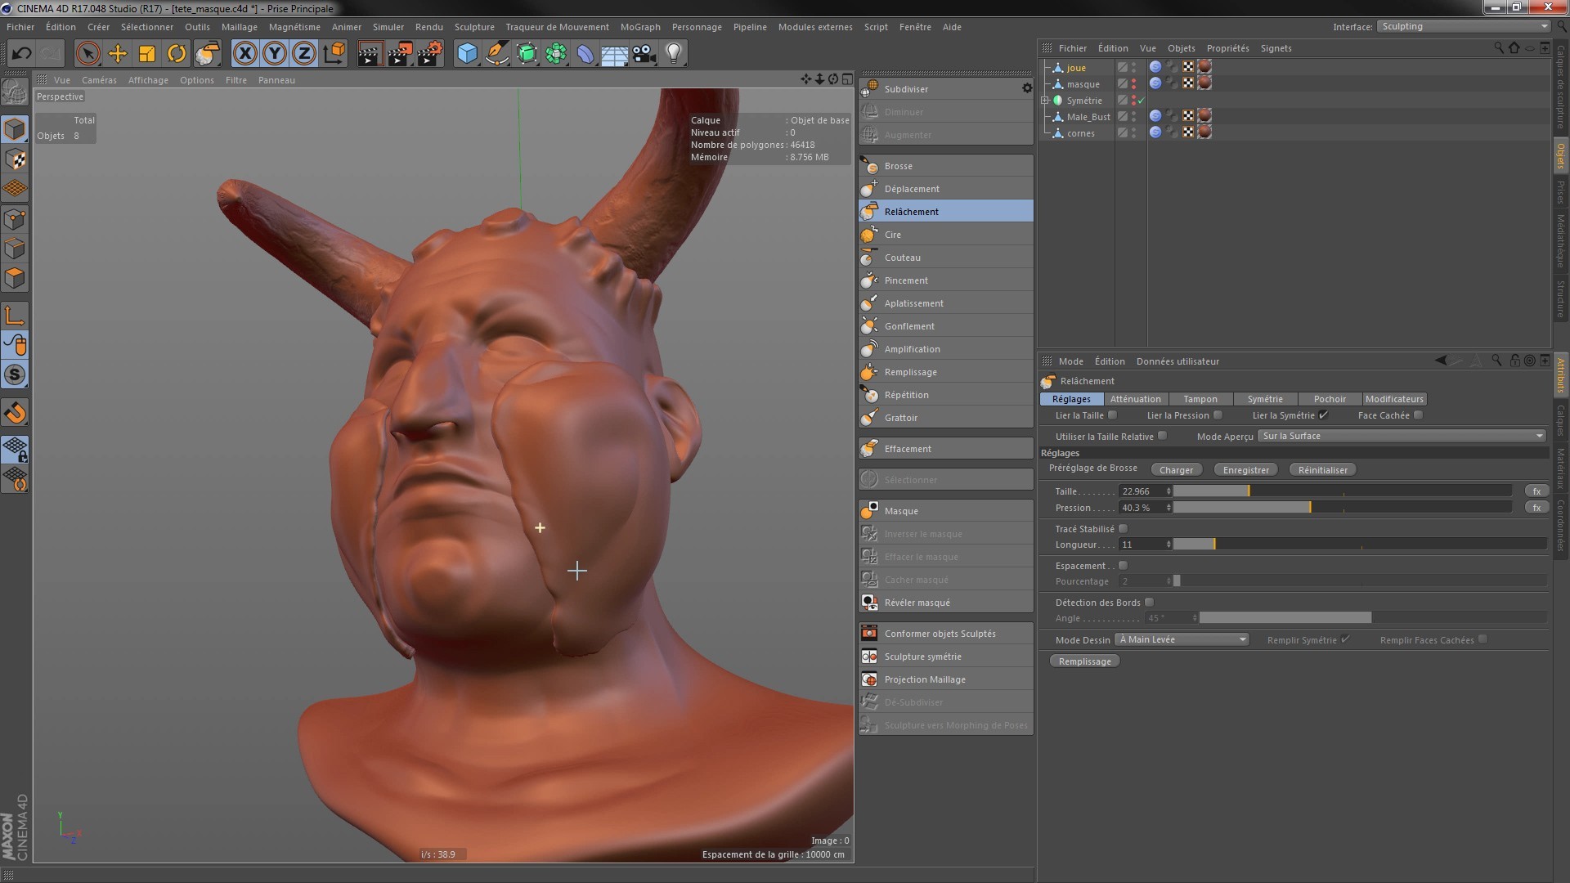
Task: Switch to Modificateurs tab
Action: click(1394, 399)
